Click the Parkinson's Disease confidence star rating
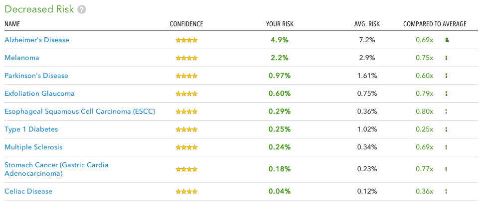 pos(186,76)
